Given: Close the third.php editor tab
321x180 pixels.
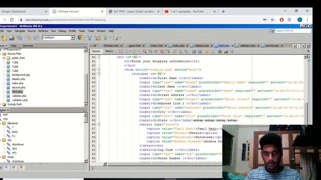Looking at the screenshot, I should coord(232,46).
